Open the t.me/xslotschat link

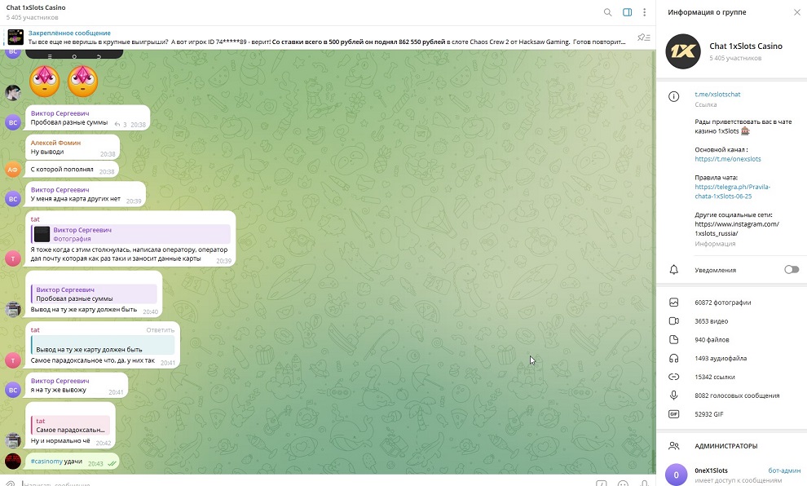[717, 95]
